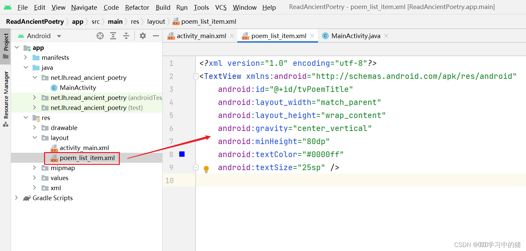This screenshot has width=526, height=251.
Task: Open project panel gear settings
Action: coord(143,36)
